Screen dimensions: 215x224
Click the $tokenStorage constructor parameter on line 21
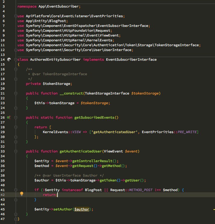145,93
